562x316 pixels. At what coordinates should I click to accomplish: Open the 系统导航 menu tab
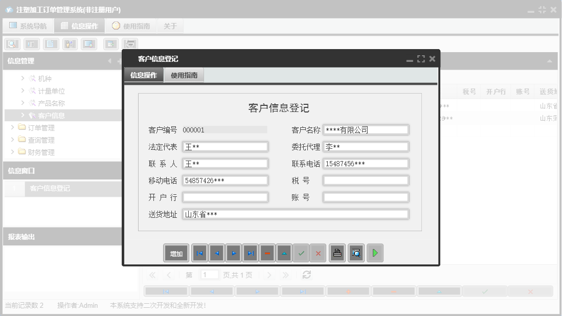pos(28,25)
